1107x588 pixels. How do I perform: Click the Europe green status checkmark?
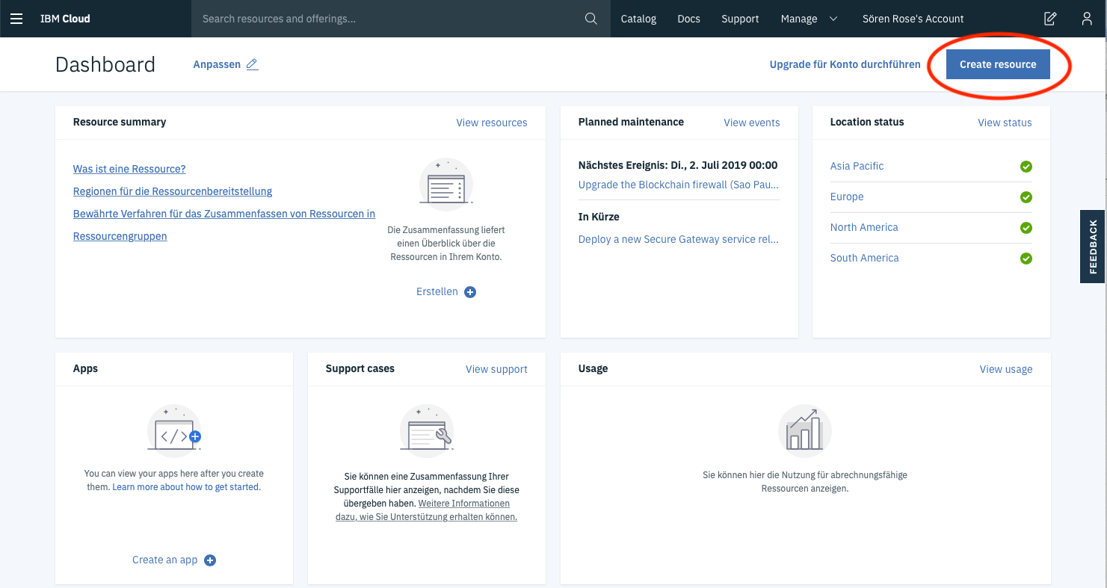point(1026,197)
